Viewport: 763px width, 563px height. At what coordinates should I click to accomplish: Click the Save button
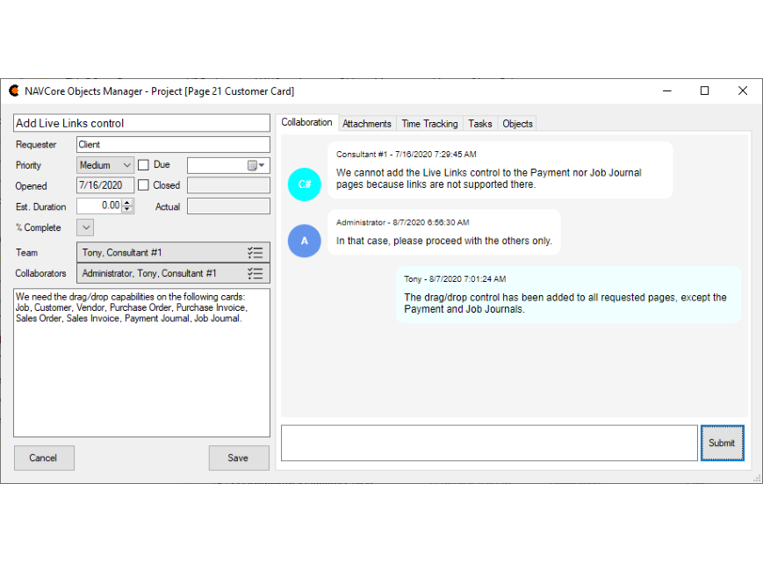pyautogui.click(x=238, y=458)
